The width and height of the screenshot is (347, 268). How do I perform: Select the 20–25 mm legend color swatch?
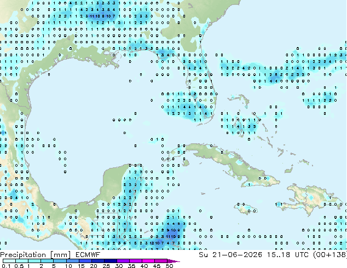coord(97,261)
